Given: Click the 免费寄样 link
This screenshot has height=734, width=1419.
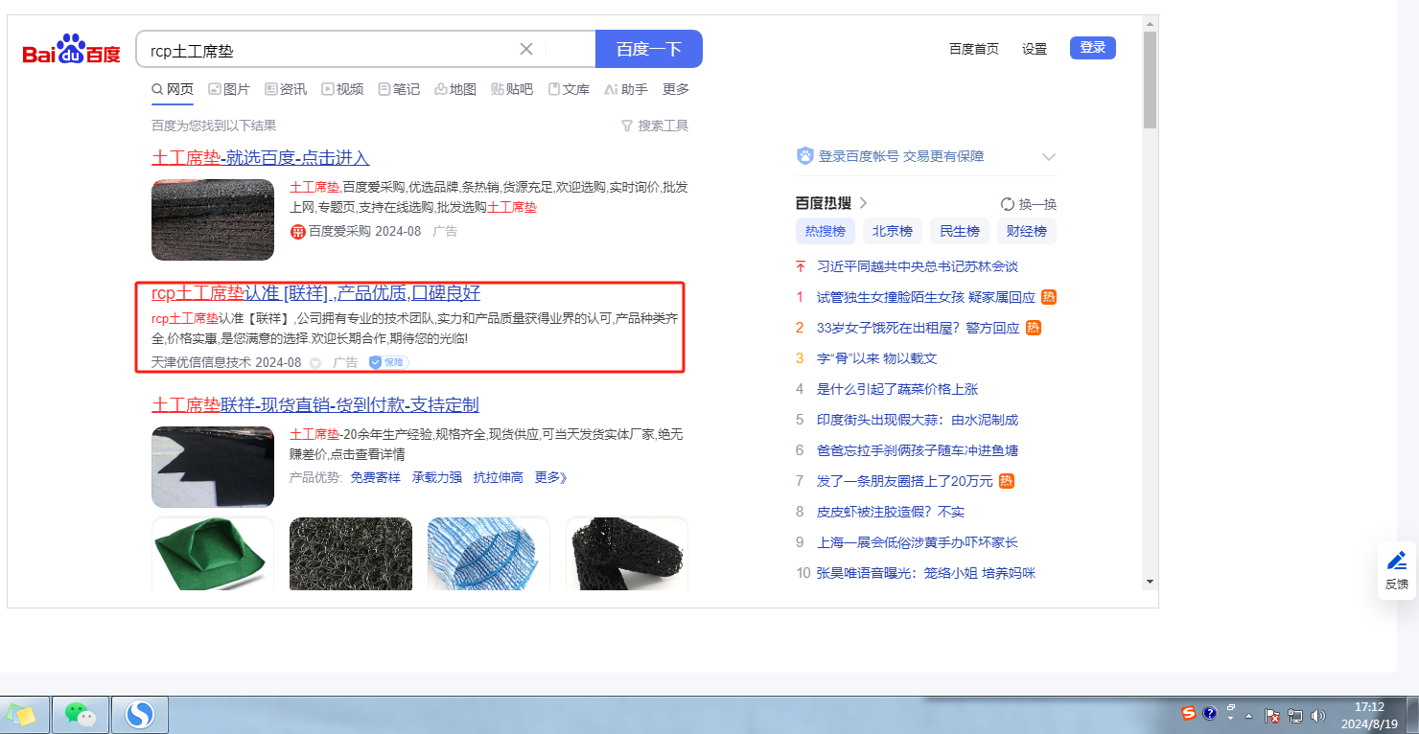Looking at the screenshot, I should [x=376, y=477].
